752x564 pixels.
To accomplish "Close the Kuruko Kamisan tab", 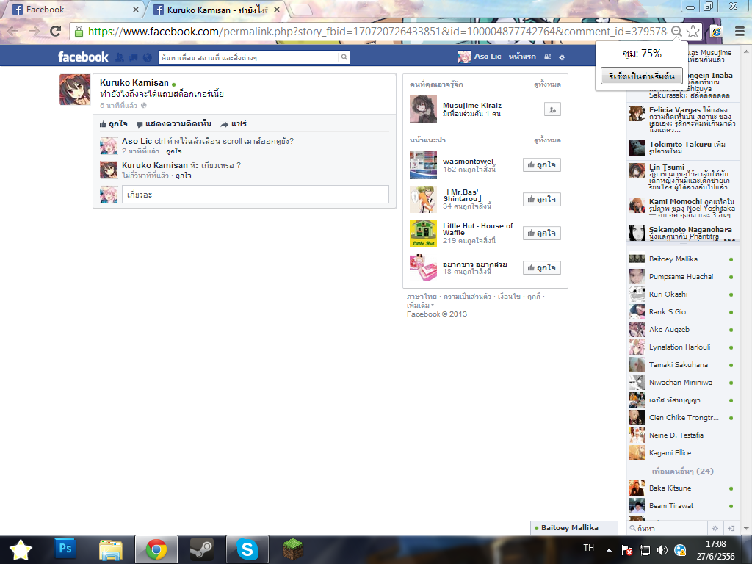I will coord(277,10).
